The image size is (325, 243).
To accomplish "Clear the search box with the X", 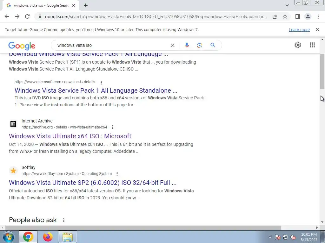I will pos(172,45).
